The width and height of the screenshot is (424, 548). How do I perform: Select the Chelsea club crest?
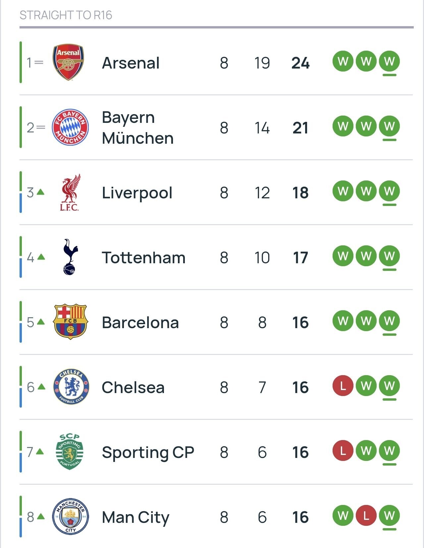tap(71, 387)
